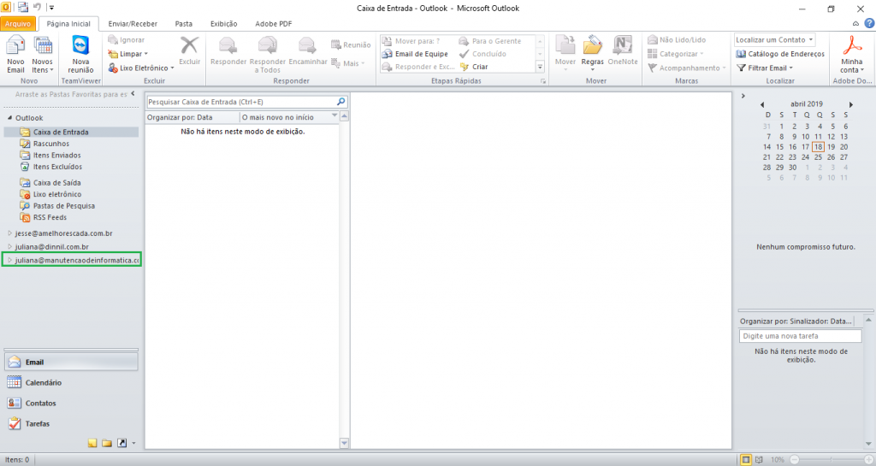Select the Criar quick step
This screenshot has height=466, width=876.
(x=474, y=67)
